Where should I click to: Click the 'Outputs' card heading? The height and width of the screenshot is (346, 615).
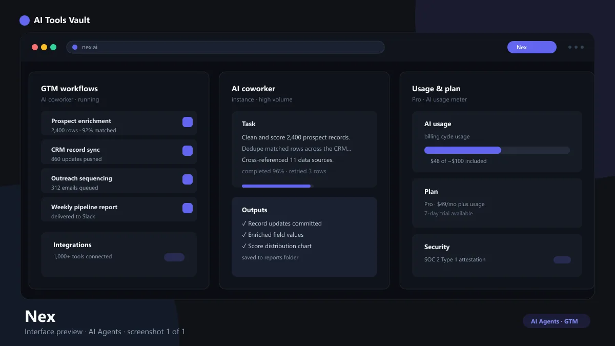click(254, 210)
